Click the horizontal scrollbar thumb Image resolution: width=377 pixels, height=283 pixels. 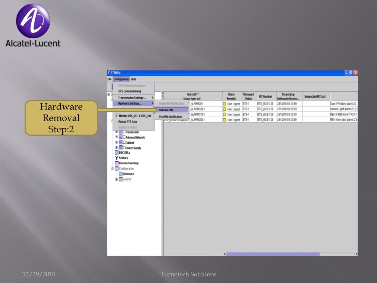(x=272, y=254)
